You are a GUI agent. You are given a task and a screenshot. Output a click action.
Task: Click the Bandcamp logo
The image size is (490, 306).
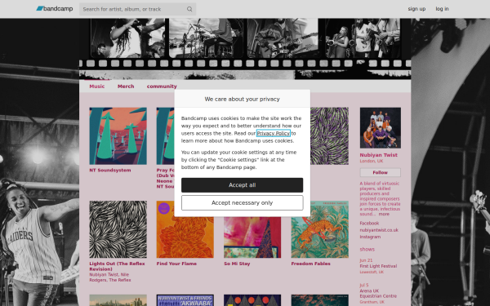55,9
